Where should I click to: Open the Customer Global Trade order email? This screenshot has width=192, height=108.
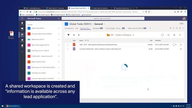point(100,49)
